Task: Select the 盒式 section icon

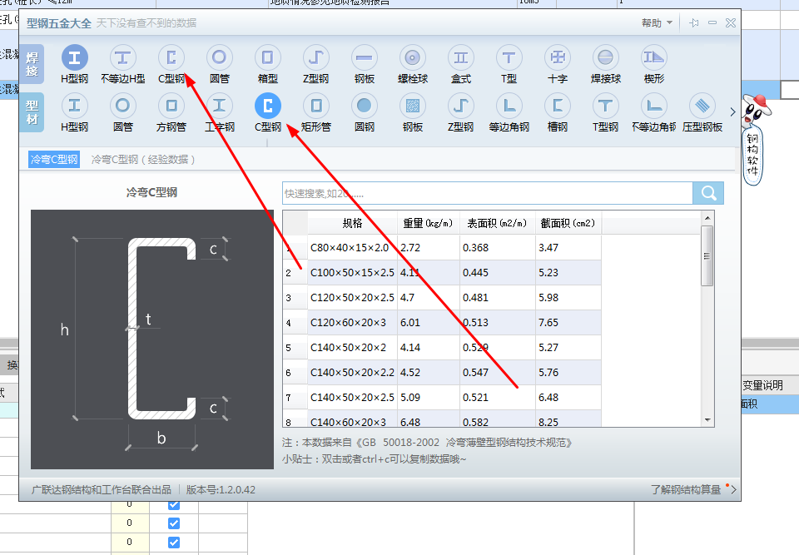Action: [460, 57]
